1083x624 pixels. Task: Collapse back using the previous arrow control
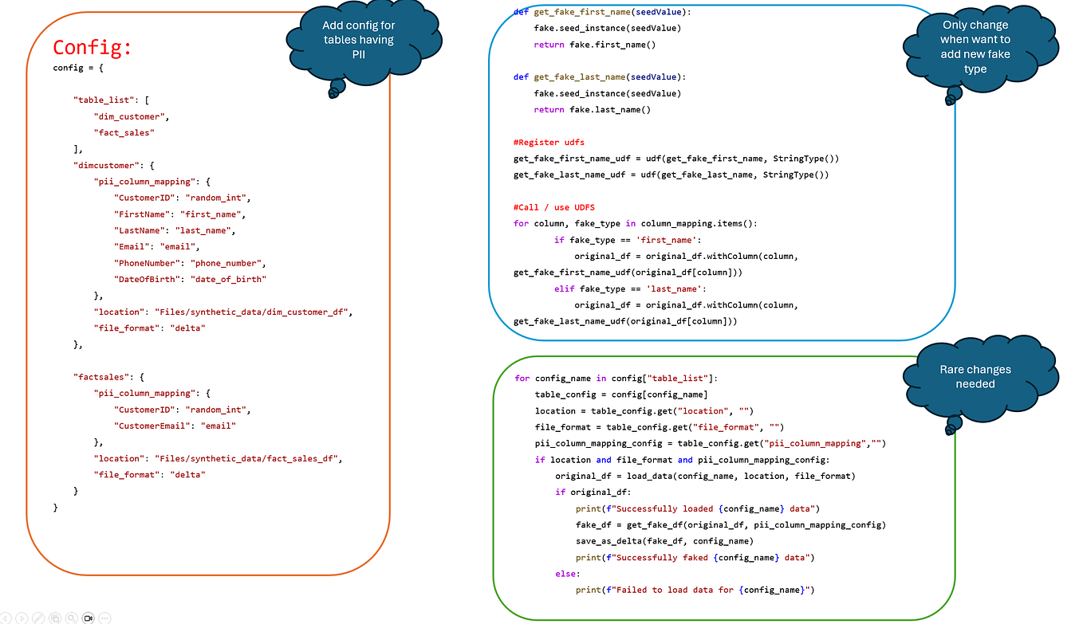(5, 618)
